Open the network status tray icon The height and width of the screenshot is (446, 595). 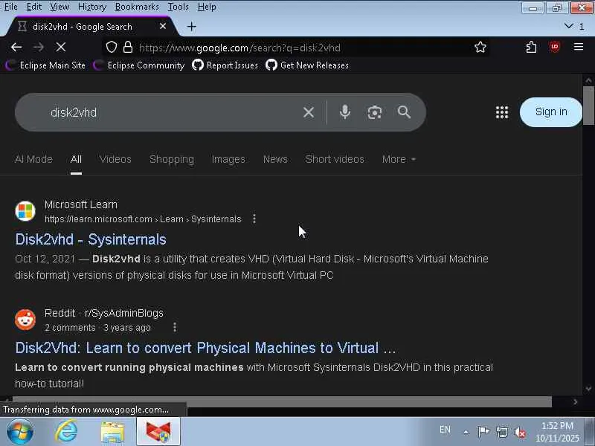[x=502, y=432]
